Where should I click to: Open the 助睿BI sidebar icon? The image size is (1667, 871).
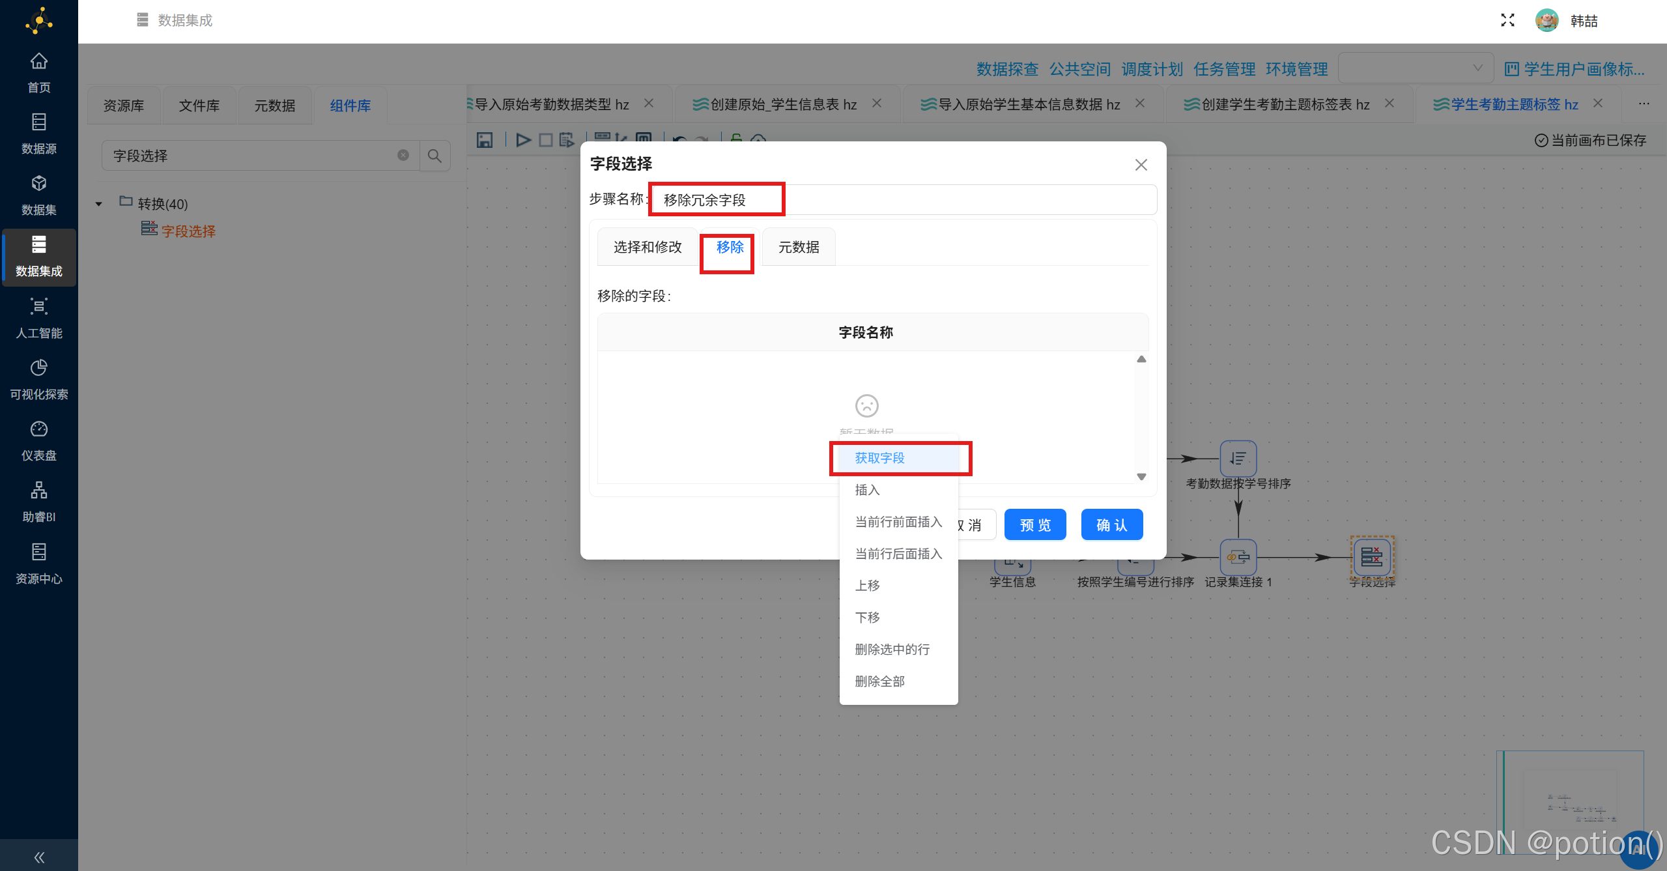[39, 490]
